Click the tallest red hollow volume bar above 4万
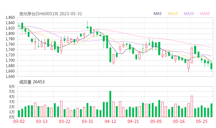The width and height of the screenshot is (216, 128). [x=192, y=106]
